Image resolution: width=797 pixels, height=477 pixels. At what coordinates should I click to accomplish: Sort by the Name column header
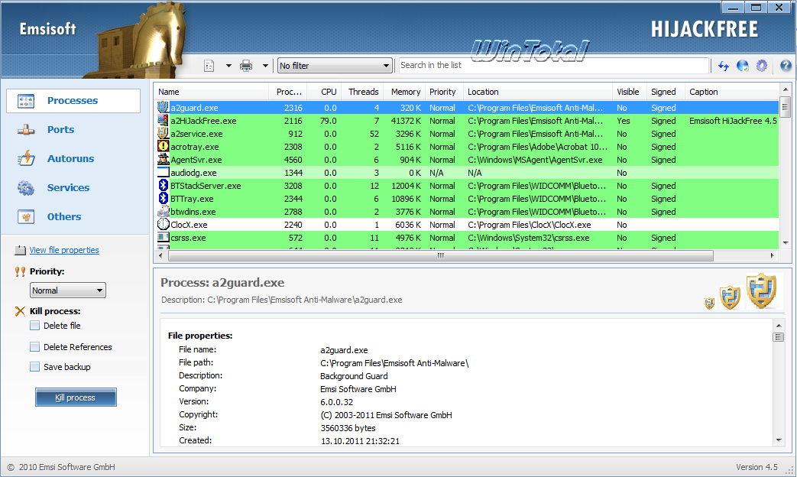click(212, 92)
